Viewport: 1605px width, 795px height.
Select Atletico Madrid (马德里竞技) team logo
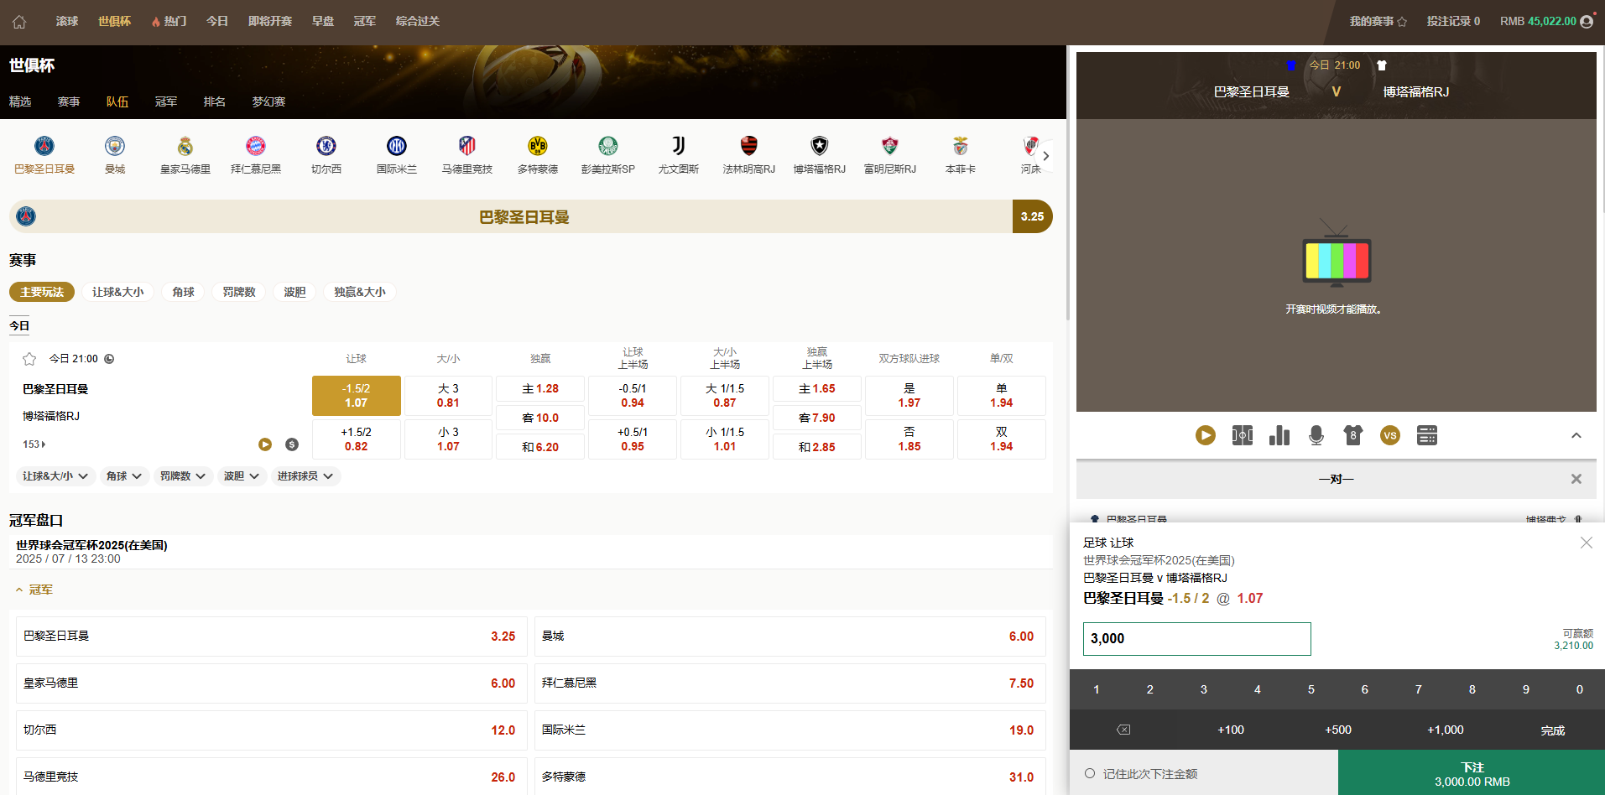(x=467, y=146)
